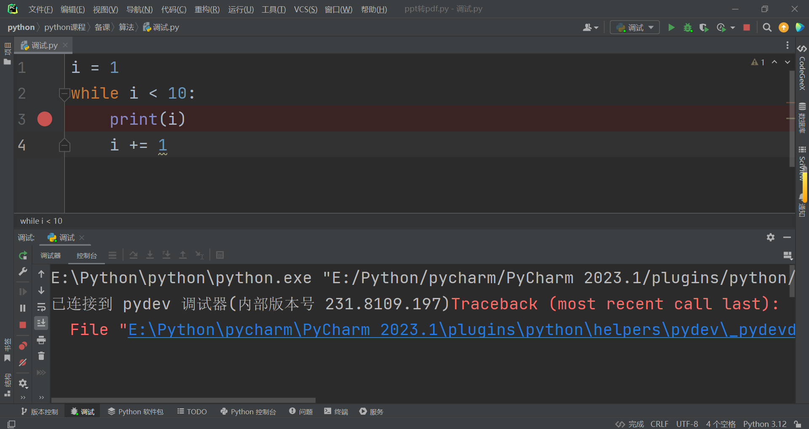Step out in debugger toolbar
Viewport: 809px width, 429px height.
pyautogui.click(x=183, y=255)
